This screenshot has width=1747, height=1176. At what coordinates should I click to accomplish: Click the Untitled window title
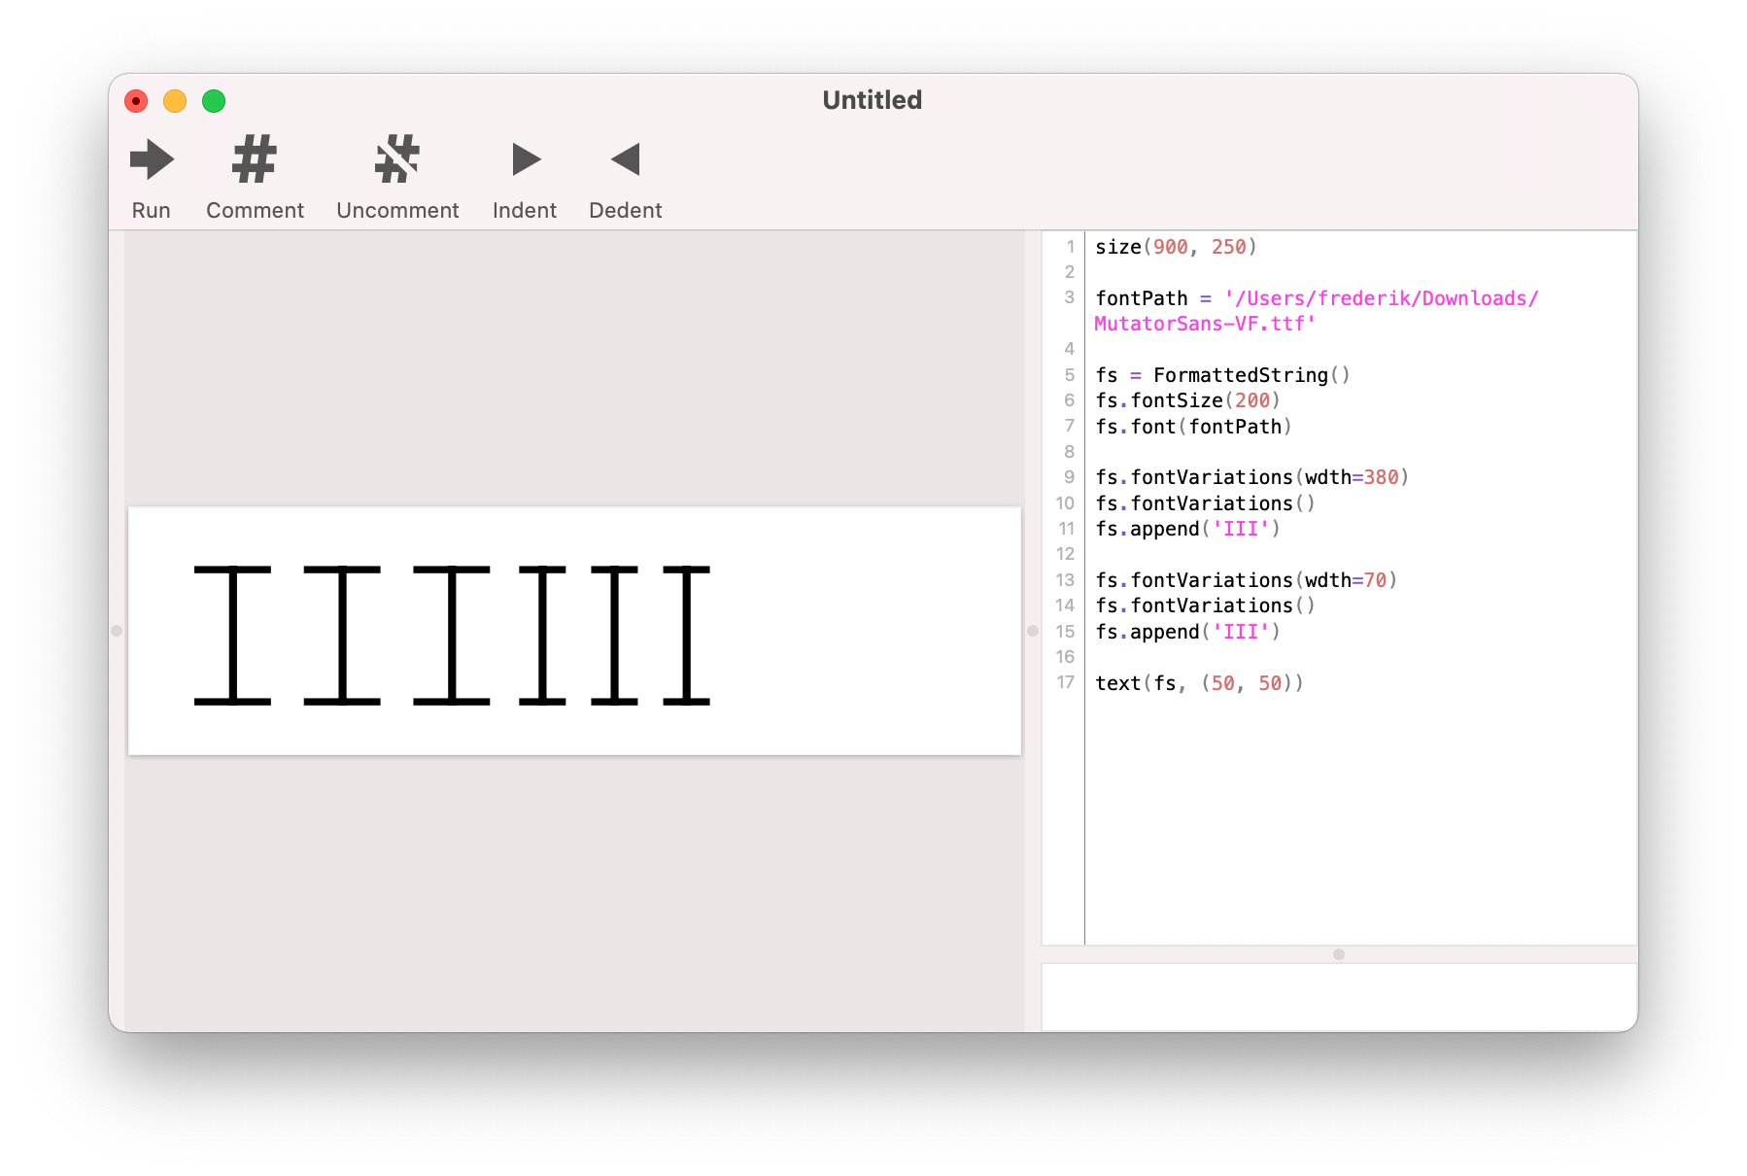873,100
